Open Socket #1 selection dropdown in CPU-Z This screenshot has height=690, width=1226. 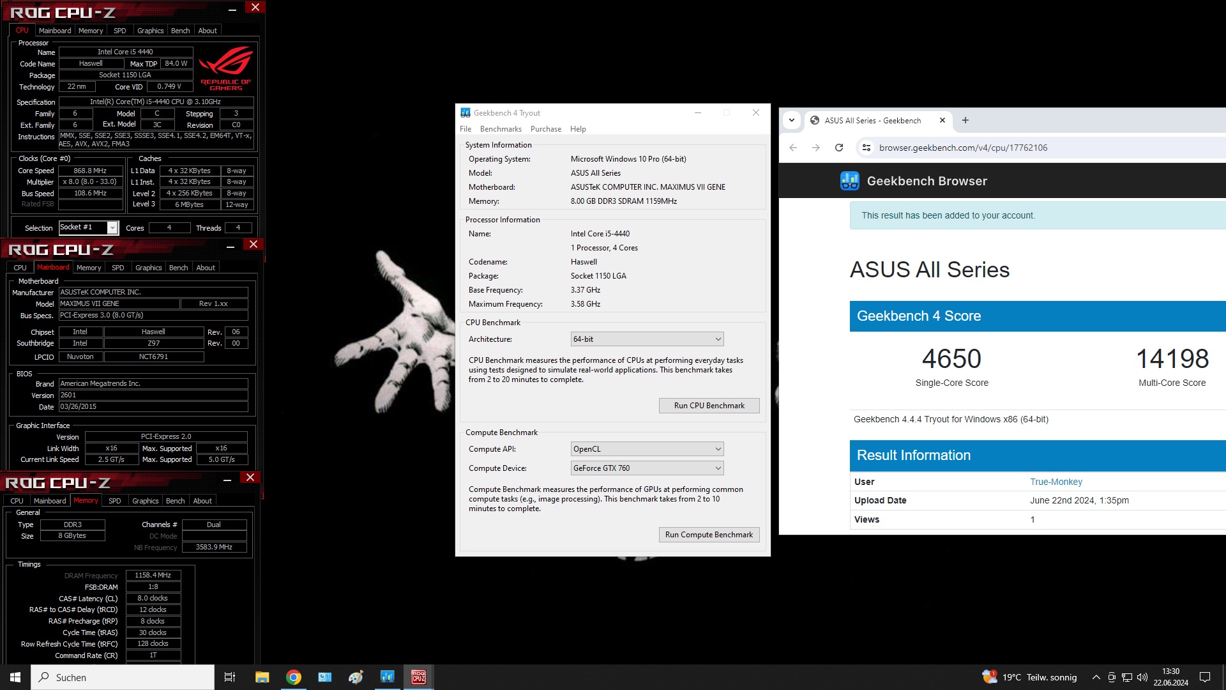[x=88, y=227]
